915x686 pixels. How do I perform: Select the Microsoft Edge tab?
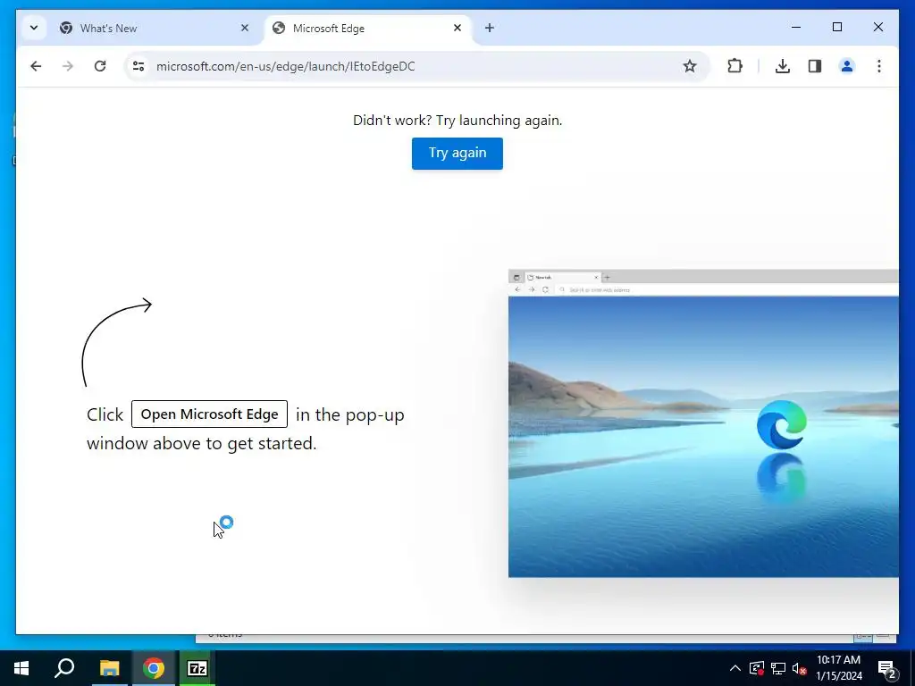click(367, 28)
